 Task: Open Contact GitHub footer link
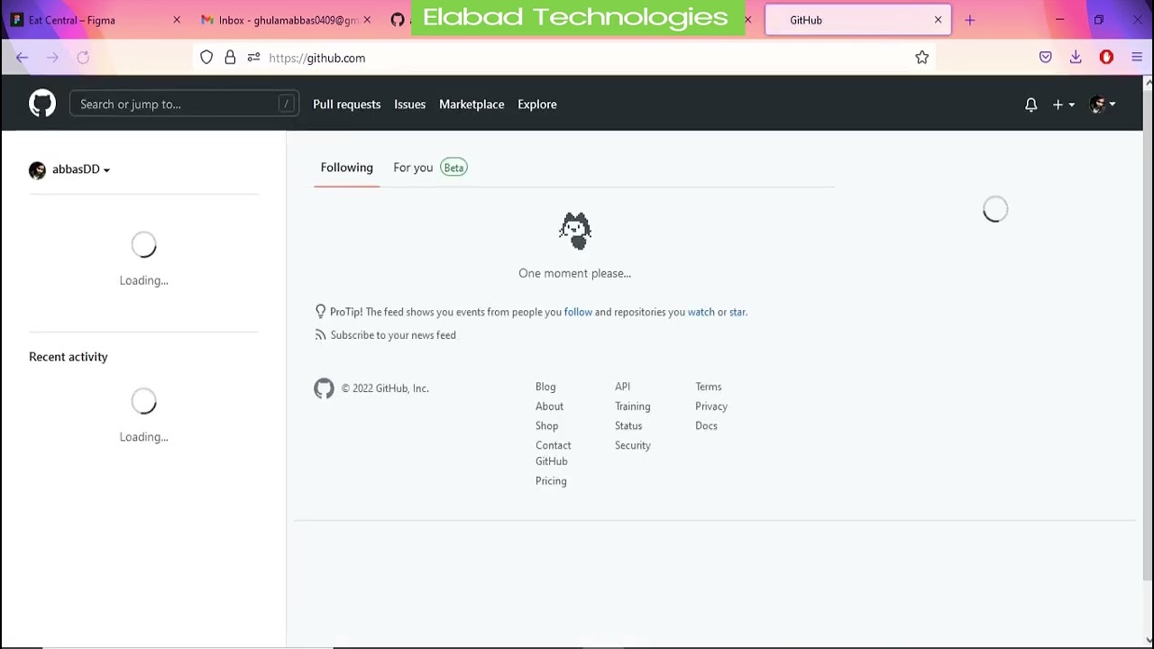click(x=553, y=453)
